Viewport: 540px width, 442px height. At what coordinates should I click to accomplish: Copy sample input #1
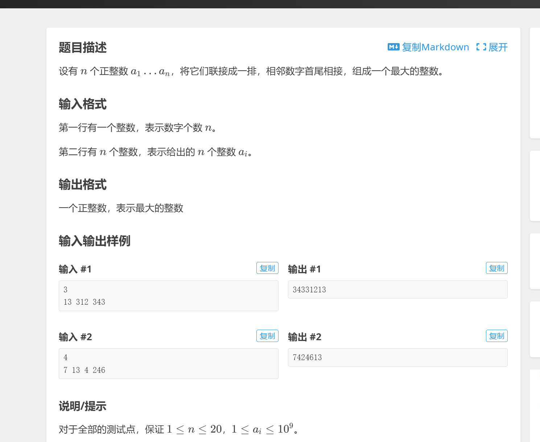[267, 268]
